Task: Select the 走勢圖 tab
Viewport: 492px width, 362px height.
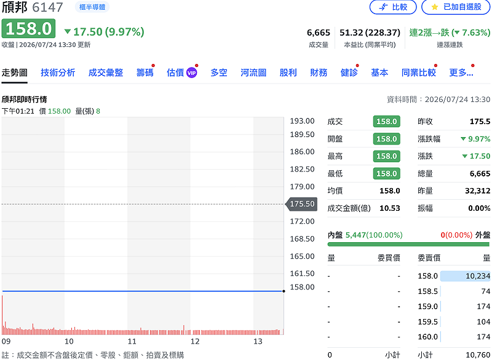Action: coord(14,73)
